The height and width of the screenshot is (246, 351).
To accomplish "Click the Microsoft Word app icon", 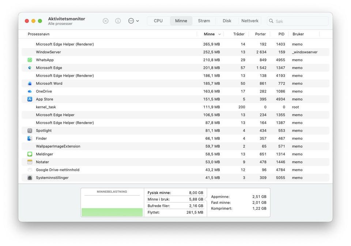I will [30, 83].
